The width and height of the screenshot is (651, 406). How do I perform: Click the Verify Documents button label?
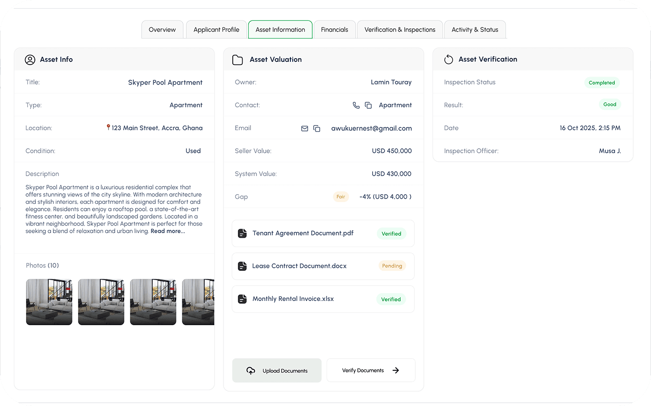pyautogui.click(x=363, y=370)
